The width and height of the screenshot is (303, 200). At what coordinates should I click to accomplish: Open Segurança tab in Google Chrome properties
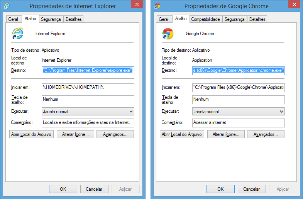tap(234, 19)
